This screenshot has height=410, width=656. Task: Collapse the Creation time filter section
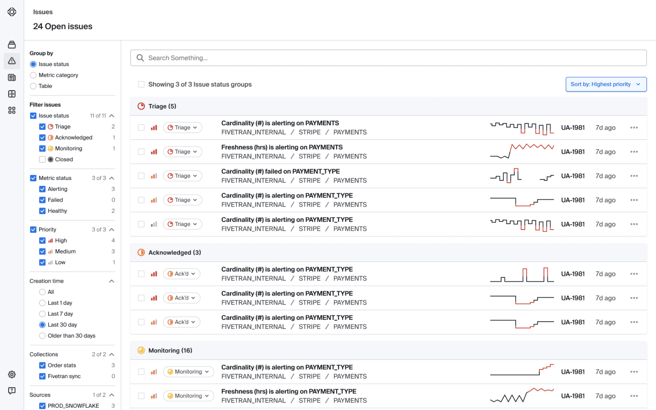pyautogui.click(x=112, y=281)
